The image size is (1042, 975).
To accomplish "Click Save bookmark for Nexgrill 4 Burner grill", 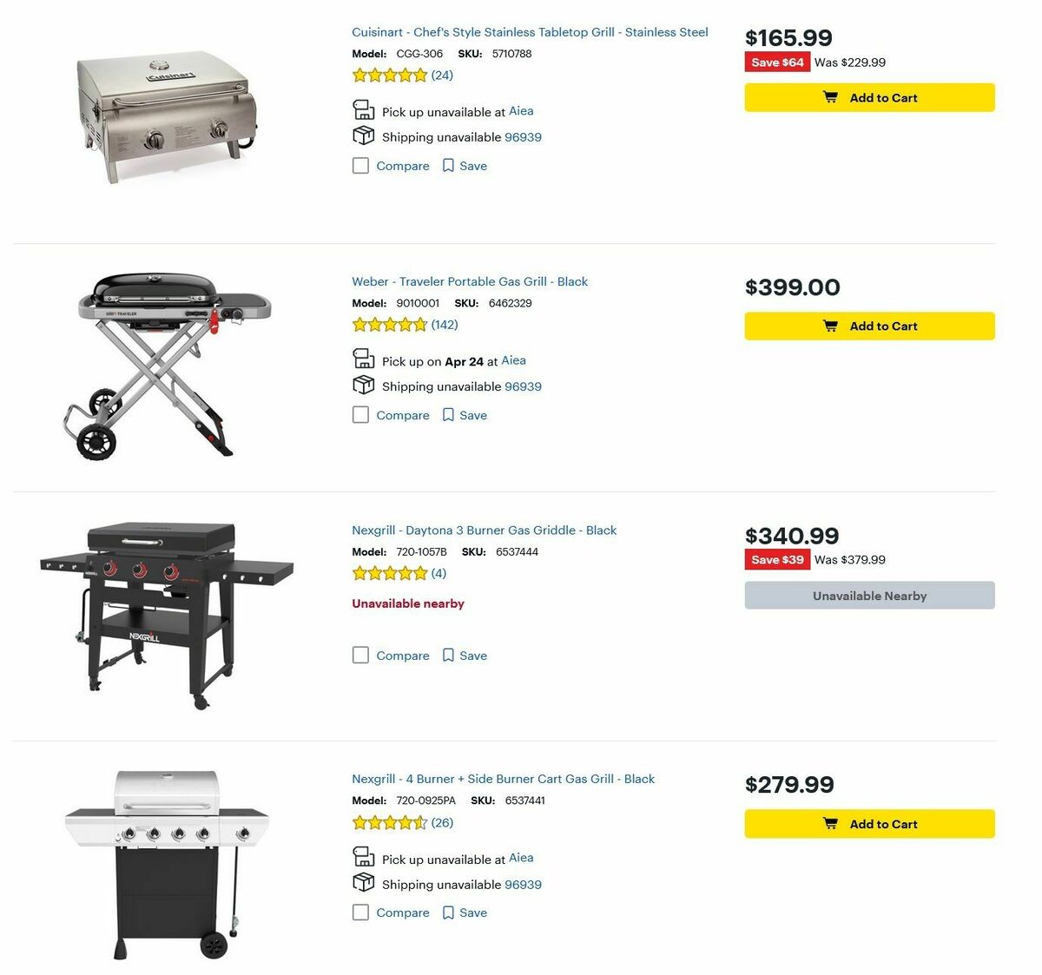I will tap(448, 912).
